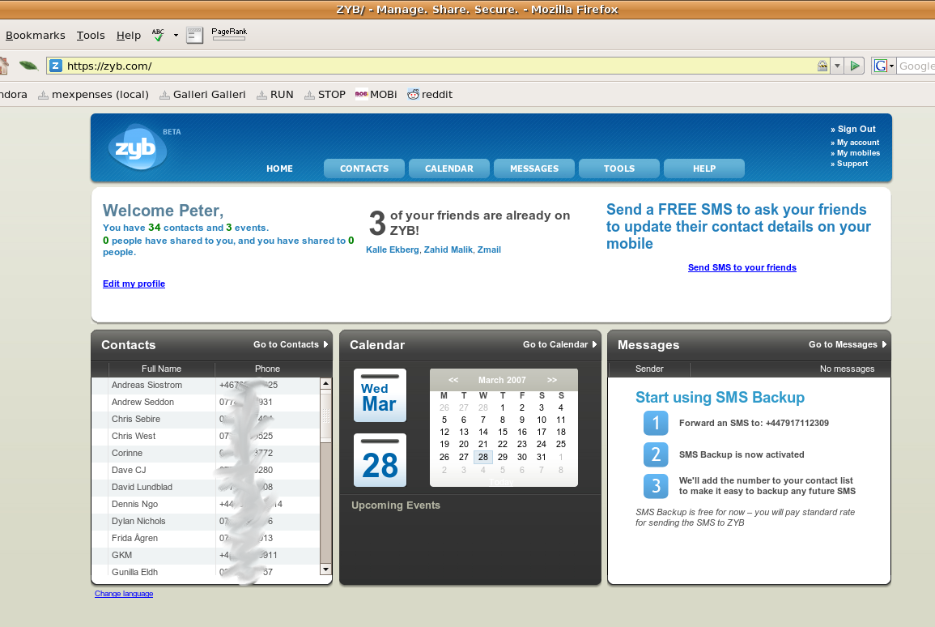Go to next month in calendar

[552, 380]
